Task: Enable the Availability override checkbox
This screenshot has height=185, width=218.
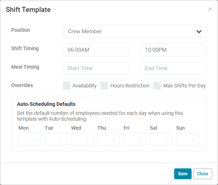Action: point(67,86)
